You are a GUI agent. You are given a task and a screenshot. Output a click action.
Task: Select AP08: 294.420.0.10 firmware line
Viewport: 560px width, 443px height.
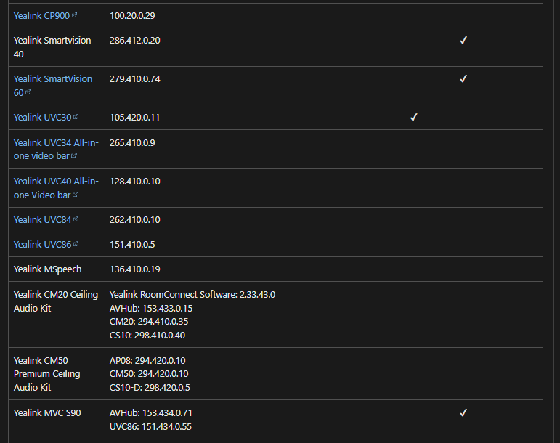click(147, 360)
